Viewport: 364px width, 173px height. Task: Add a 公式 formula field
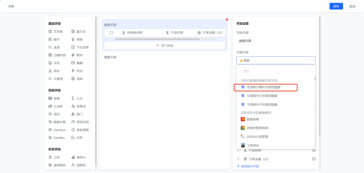click(77, 99)
